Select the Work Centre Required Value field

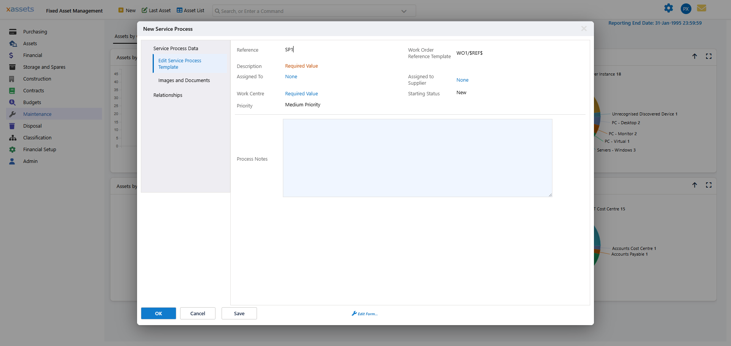(301, 93)
